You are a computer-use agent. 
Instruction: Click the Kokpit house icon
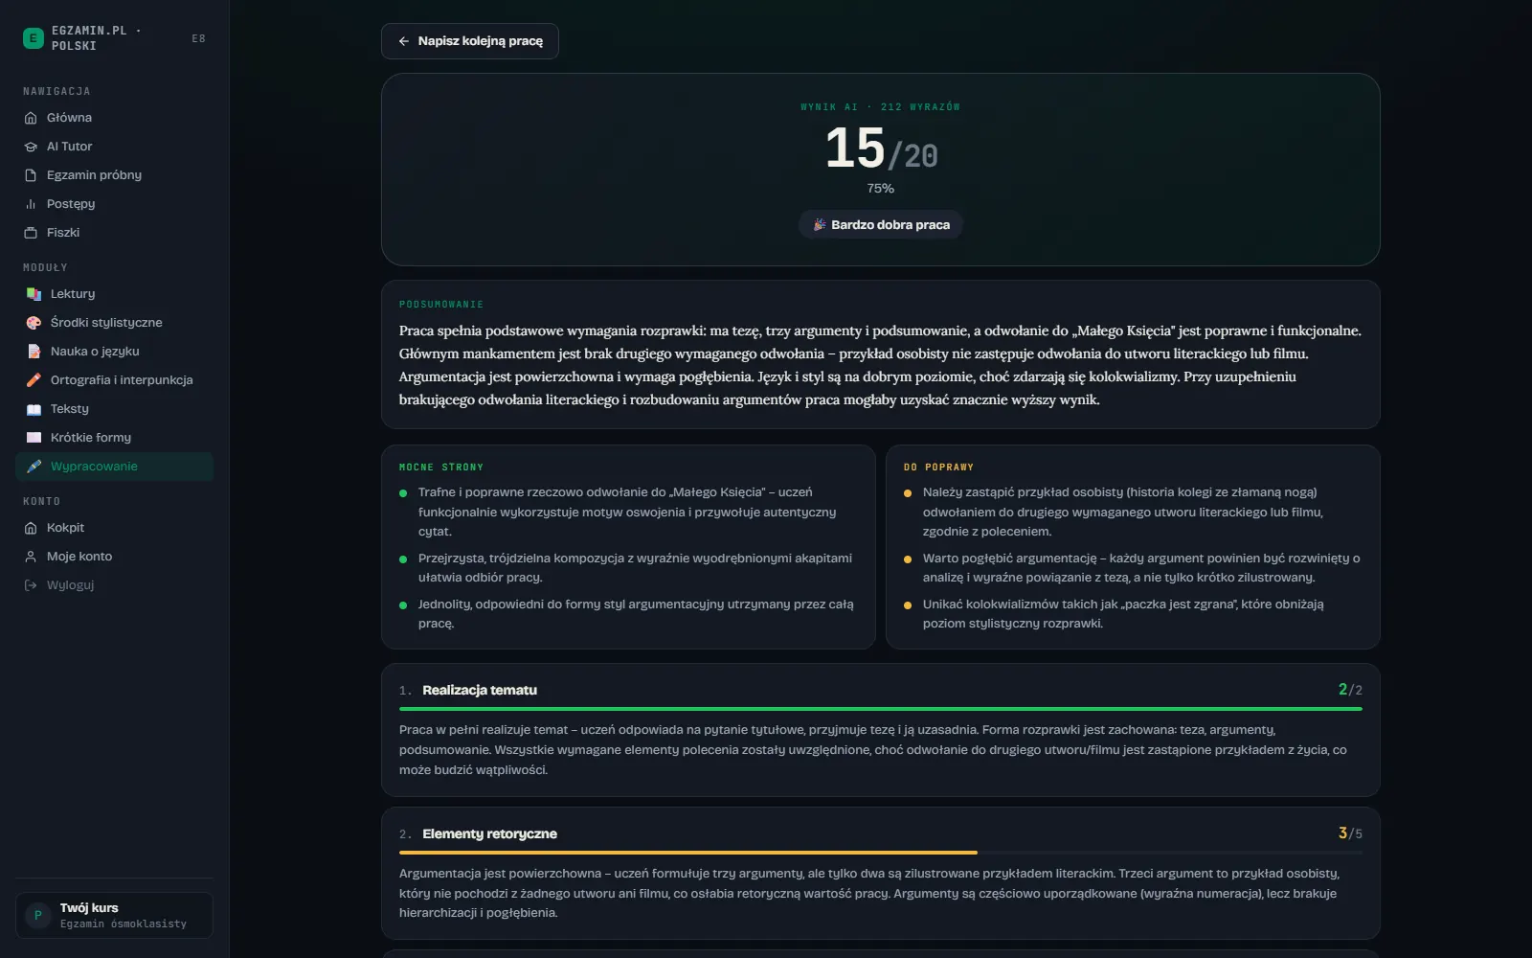[31, 528]
